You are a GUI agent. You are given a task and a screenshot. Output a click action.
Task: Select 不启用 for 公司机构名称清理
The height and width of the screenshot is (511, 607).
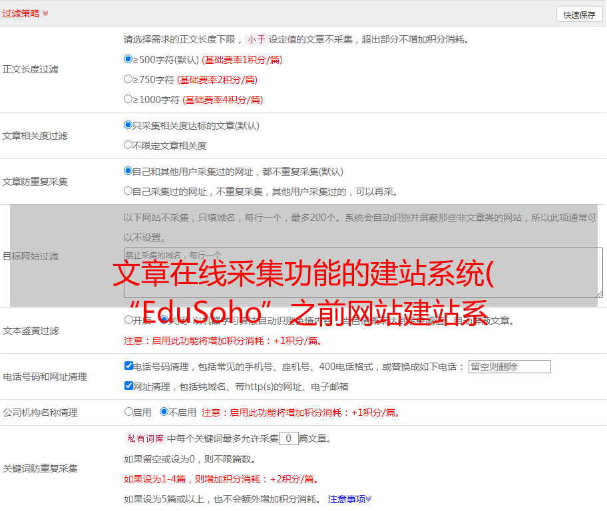(x=164, y=412)
